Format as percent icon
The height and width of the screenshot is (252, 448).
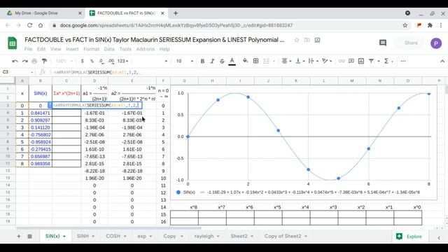(92, 61)
